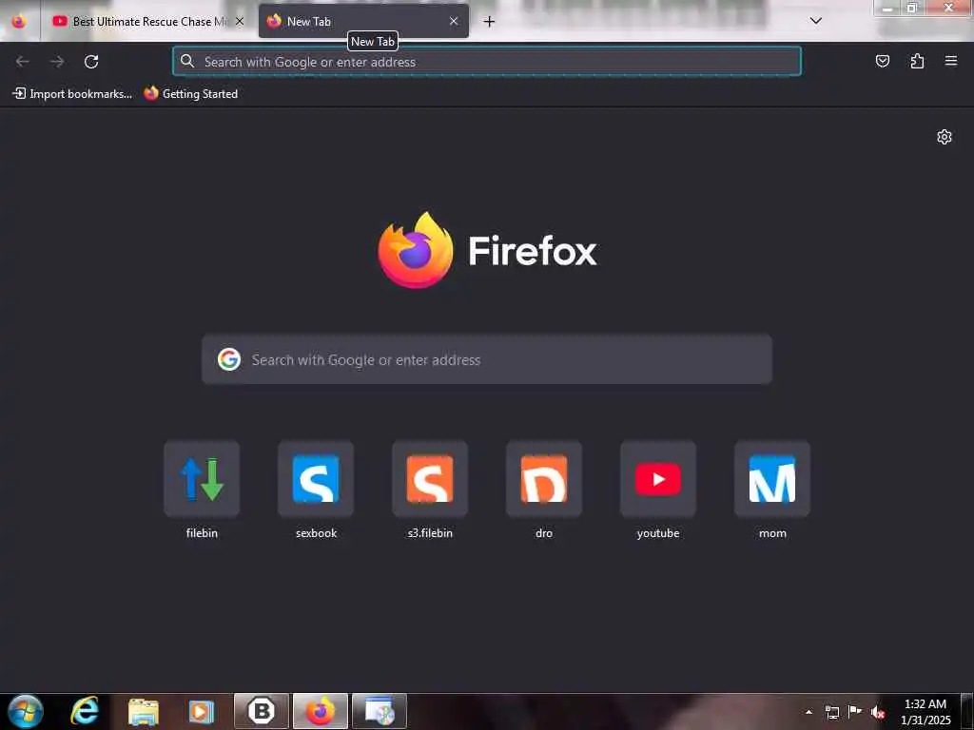Reload the current page

(x=91, y=62)
